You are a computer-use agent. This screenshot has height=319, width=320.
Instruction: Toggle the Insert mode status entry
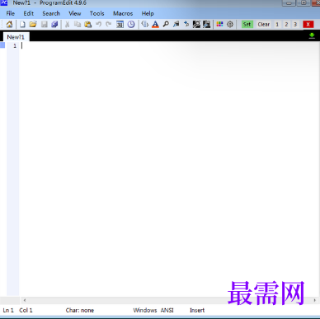197,310
